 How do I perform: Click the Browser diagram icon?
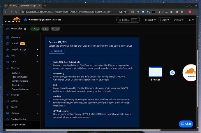(x=155, y=72)
